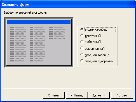136x102 pixels.
Task: Select the "выровненный" layout option
Action: (92, 48)
